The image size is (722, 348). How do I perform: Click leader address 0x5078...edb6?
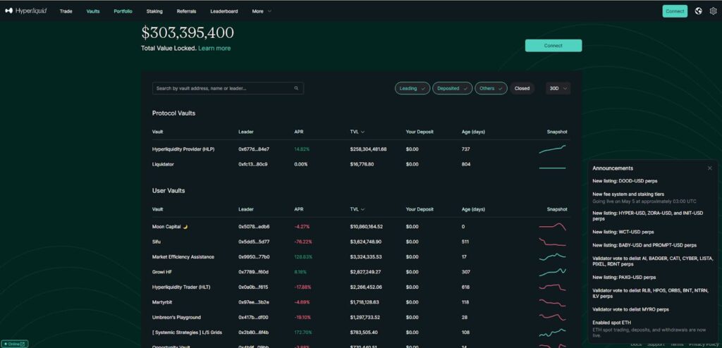pos(254,226)
